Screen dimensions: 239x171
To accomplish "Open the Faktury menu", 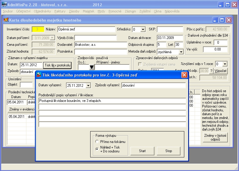I will click(60, 11).
